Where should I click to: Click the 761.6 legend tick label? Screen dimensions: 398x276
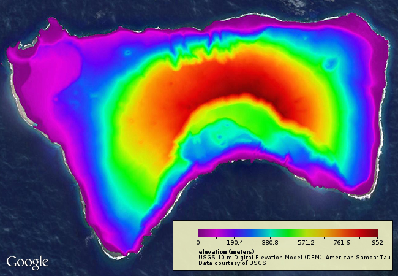point(342,243)
